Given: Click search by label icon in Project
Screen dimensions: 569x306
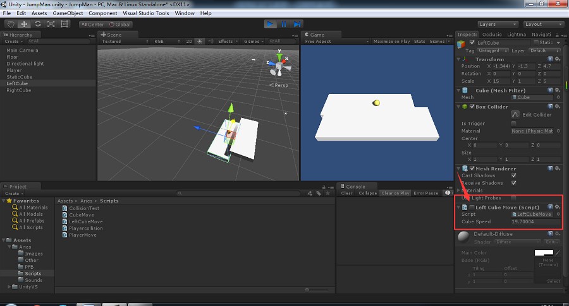Looking at the screenshot, I should (319, 193).
